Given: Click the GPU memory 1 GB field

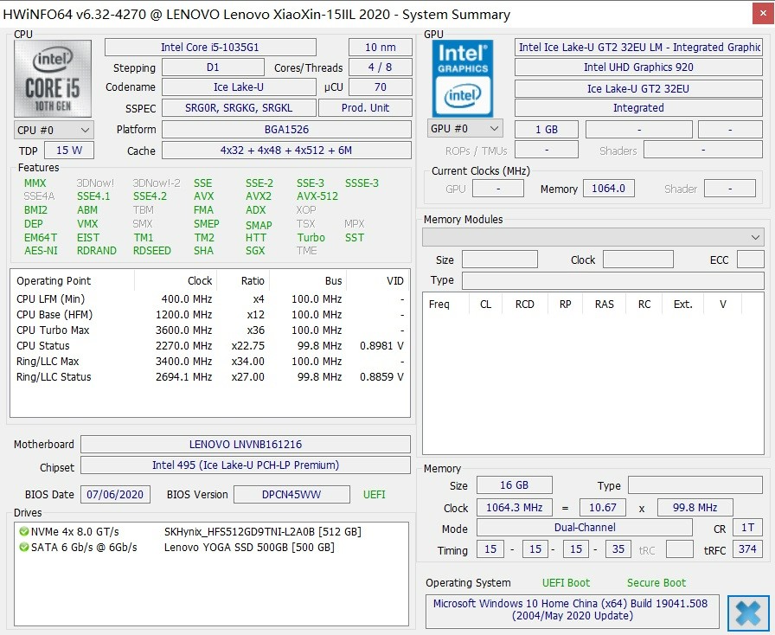Looking at the screenshot, I should pyautogui.click(x=547, y=130).
